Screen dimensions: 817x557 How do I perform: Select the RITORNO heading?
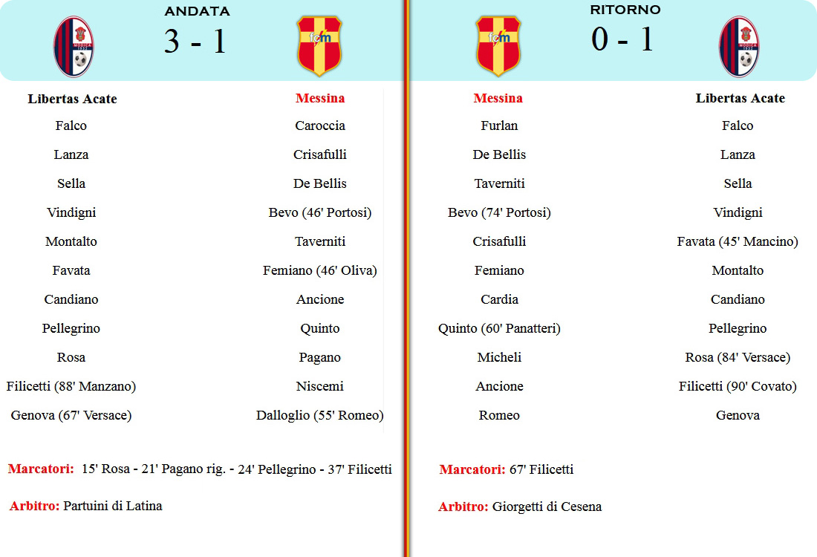[x=625, y=10]
